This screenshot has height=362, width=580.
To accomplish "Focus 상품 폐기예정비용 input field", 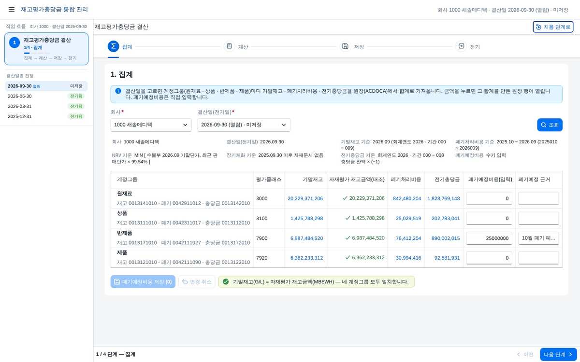I will 489,218.
